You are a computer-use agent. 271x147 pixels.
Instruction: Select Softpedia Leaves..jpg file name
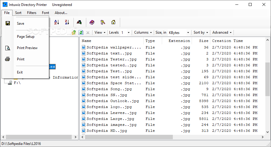112,113
